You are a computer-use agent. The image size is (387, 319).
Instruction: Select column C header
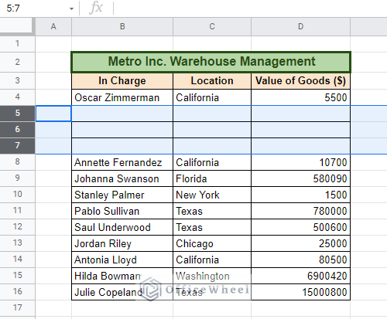[x=212, y=26]
